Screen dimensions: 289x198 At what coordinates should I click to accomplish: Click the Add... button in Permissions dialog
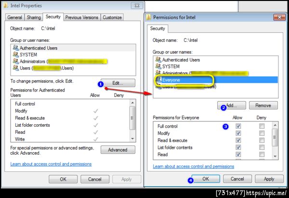[232, 106]
